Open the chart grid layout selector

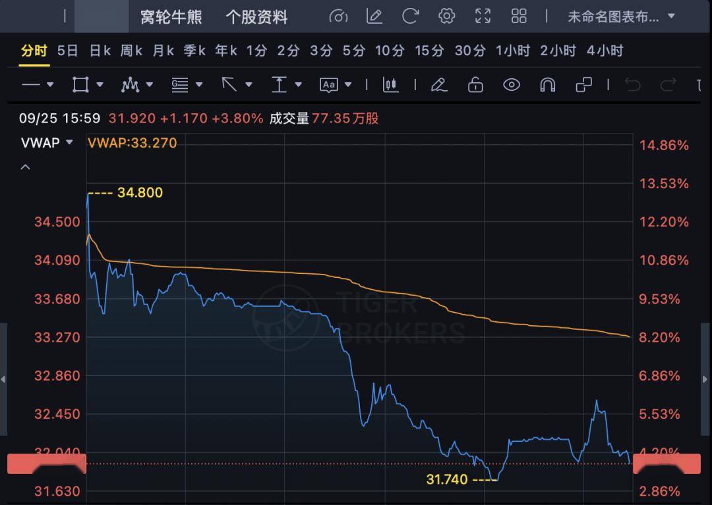click(519, 16)
